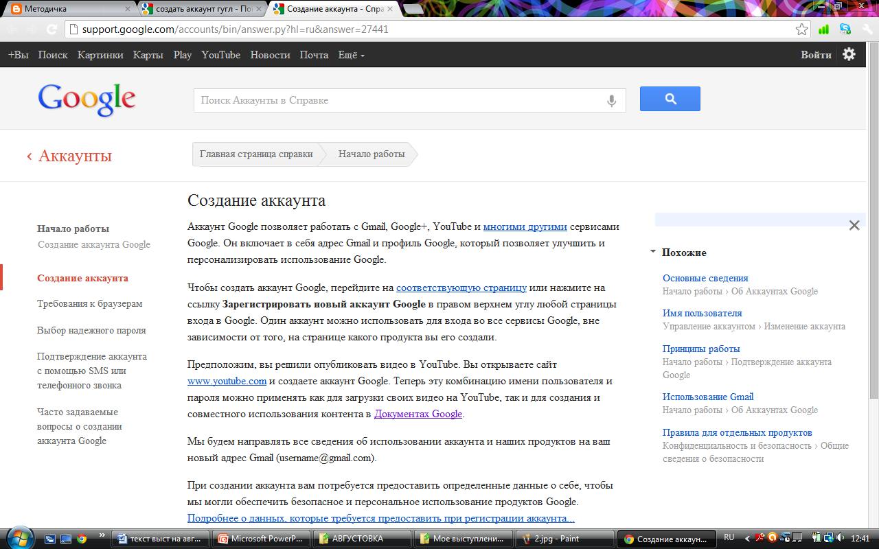Screen dimensions: 879x549
Task: Close the 'создать аккаунт гугл' tab
Action: pos(259,10)
